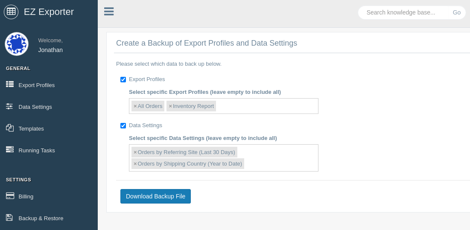The height and width of the screenshot is (230, 470).
Task: View Running Tasks page
Action: (x=37, y=150)
